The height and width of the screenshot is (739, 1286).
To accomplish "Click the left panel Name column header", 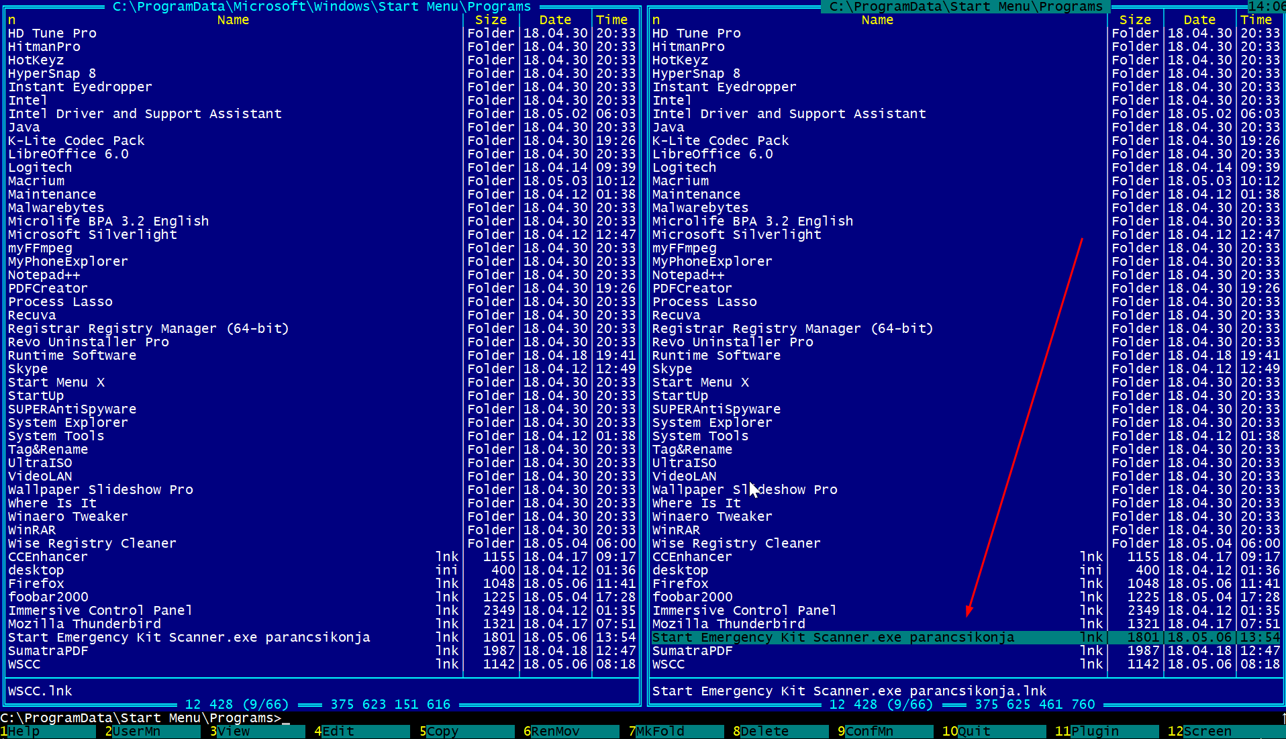I will [x=233, y=20].
